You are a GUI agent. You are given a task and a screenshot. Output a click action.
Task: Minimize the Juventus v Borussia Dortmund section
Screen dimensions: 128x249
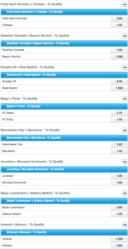tap(125, 162)
